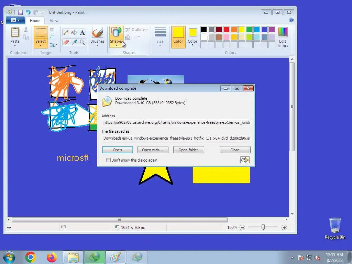The image size is (352, 264).
Task: Open Firefox from the taskbar
Action: click(x=52, y=257)
